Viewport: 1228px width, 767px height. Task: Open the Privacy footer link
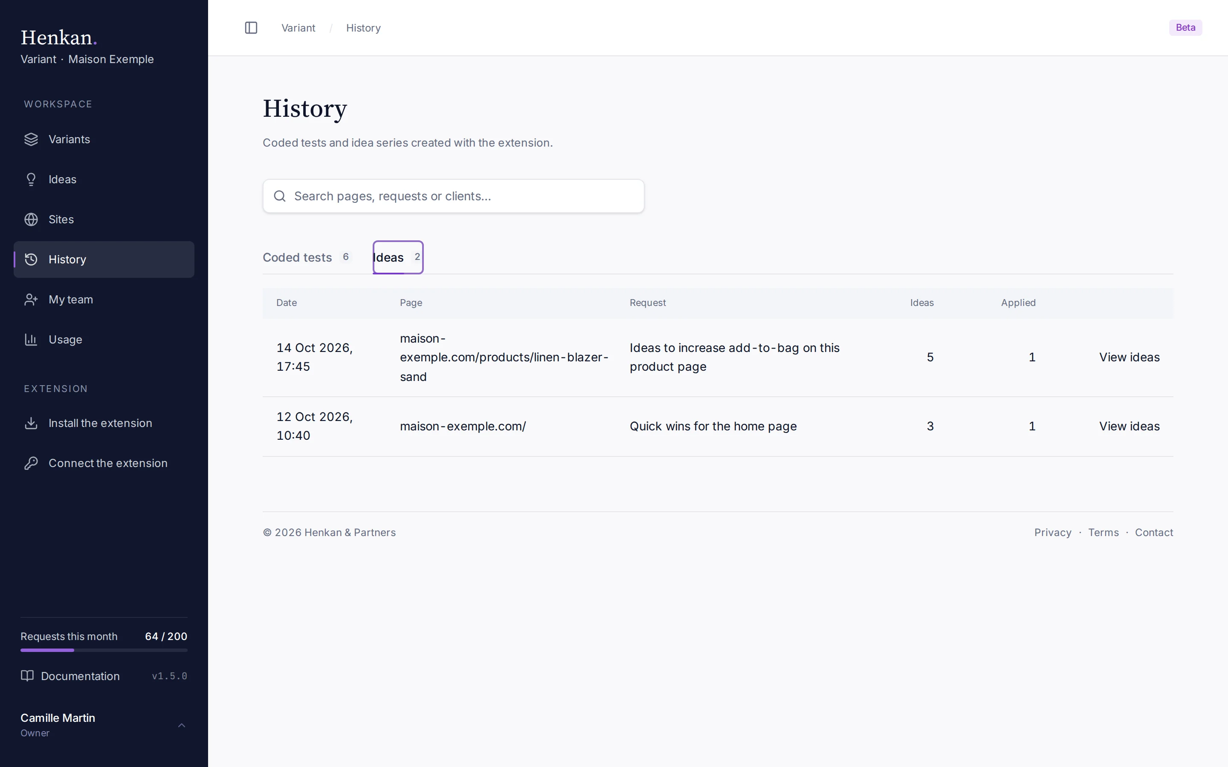pos(1052,533)
